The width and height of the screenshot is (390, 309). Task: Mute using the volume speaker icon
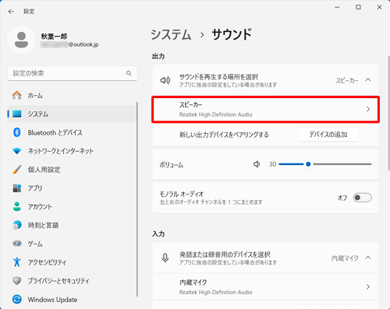tap(257, 164)
